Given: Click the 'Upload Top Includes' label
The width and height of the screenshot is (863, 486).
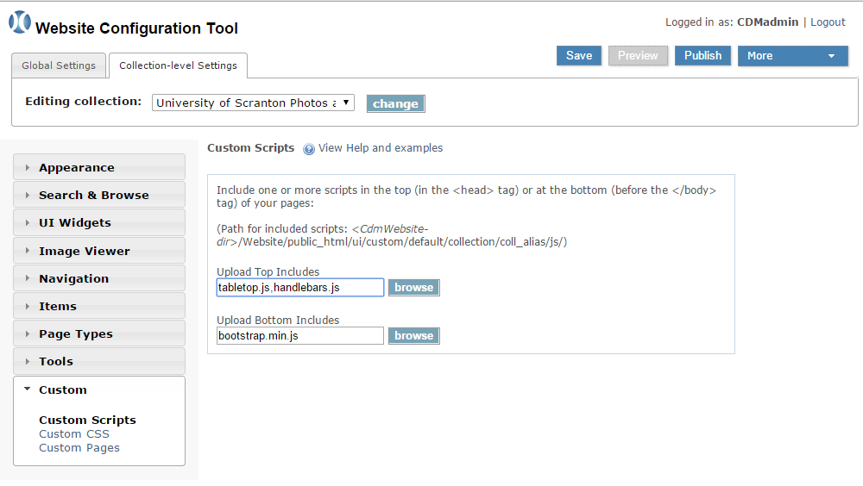Looking at the screenshot, I should [268, 271].
